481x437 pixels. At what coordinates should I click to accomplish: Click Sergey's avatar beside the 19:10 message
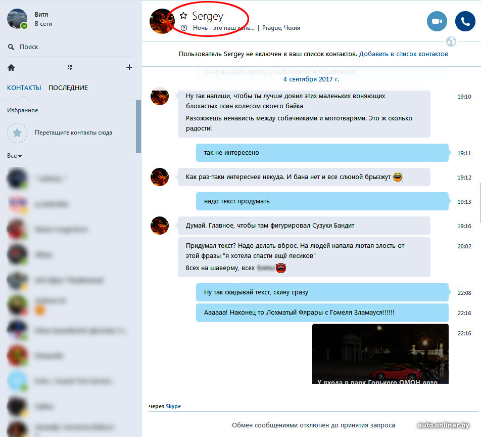160,96
